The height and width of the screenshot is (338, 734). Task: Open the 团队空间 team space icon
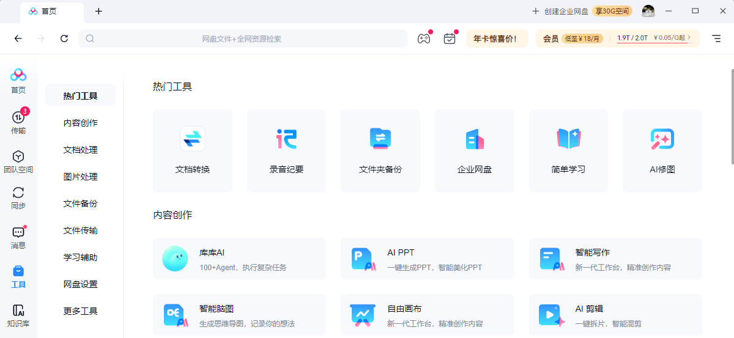point(18,162)
